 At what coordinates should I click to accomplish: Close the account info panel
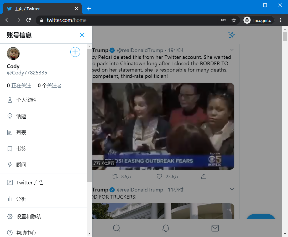pyautogui.click(x=82, y=35)
